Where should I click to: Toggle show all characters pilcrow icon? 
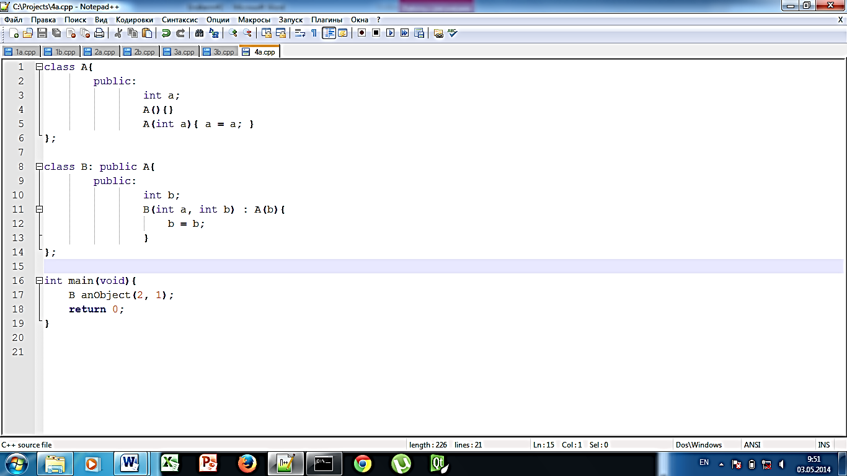point(314,33)
